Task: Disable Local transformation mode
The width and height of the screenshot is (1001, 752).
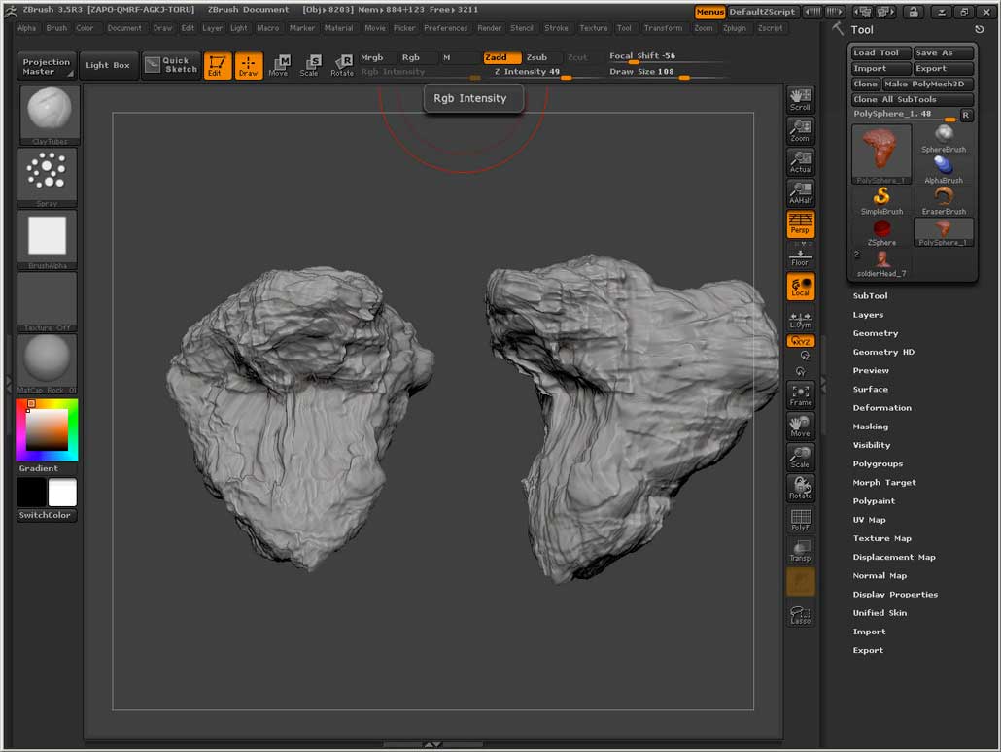Action: [x=800, y=286]
